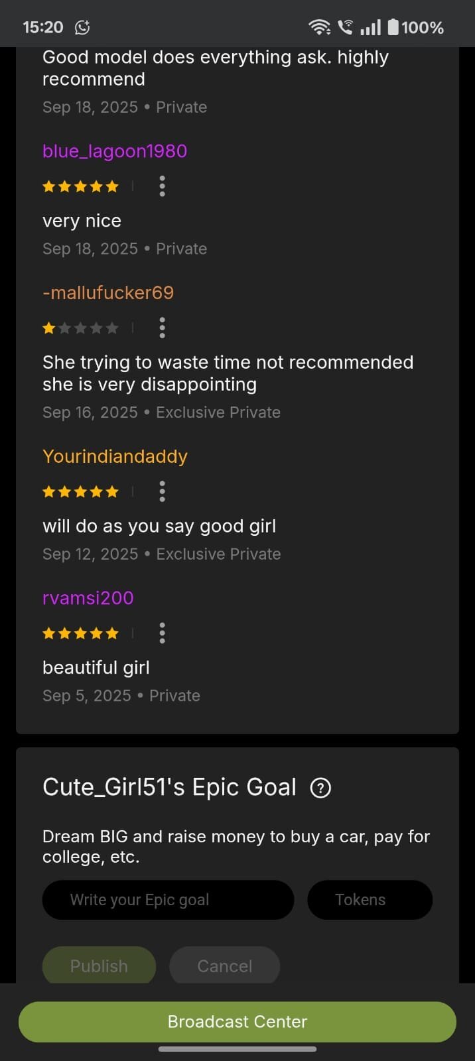Open the kebab menu for rvamsi200's review
Screen dimensions: 475x1061
pyautogui.click(x=162, y=633)
